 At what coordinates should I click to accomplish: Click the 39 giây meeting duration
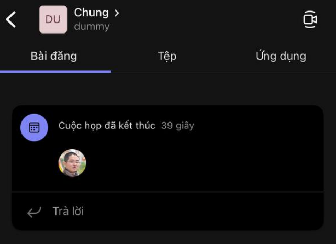click(x=177, y=126)
